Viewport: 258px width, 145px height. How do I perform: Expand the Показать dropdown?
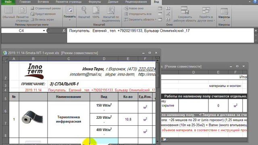[x=70, y=14]
